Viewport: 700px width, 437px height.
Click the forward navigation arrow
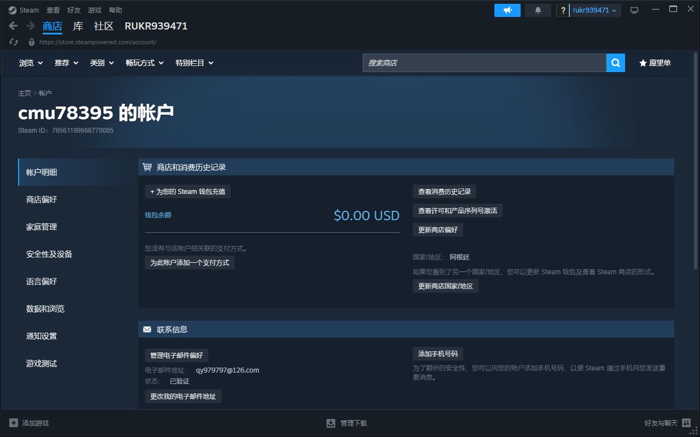point(31,26)
